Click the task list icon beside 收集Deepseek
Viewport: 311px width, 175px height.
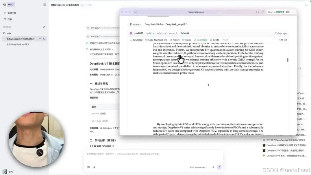point(44,39)
